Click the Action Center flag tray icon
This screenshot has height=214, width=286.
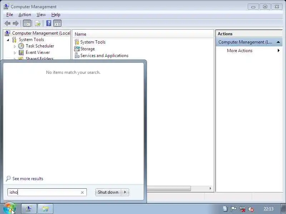234,209
